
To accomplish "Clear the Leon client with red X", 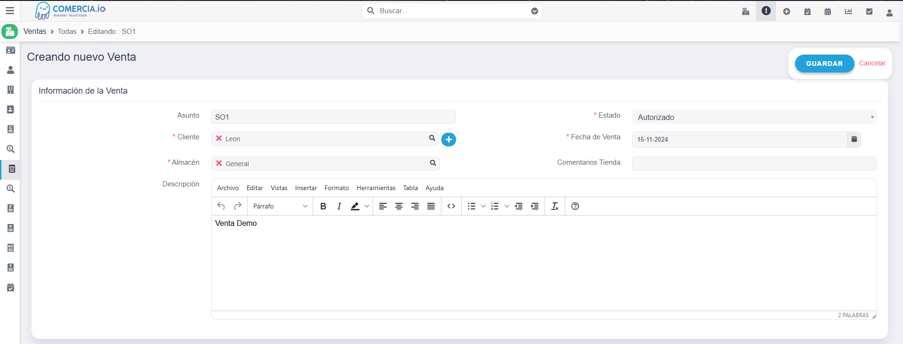I will pos(219,138).
